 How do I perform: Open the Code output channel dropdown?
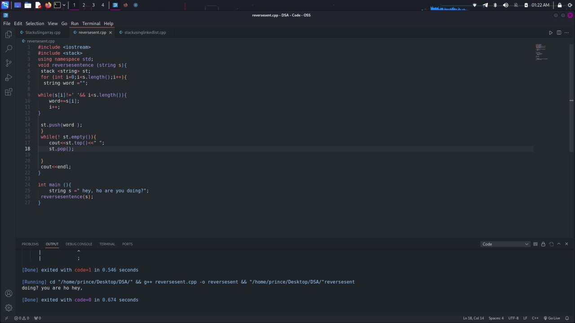pyautogui.click(x=505, y=244)
